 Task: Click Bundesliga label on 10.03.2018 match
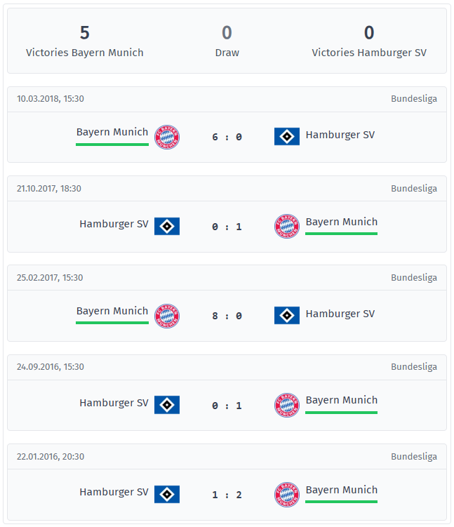[414, 99]
